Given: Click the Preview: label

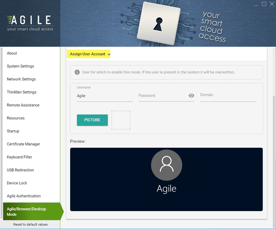Looking at the screenshot, I should click(77, 141).
